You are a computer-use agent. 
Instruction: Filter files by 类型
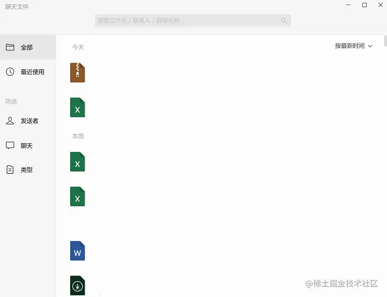pos(28,170)
